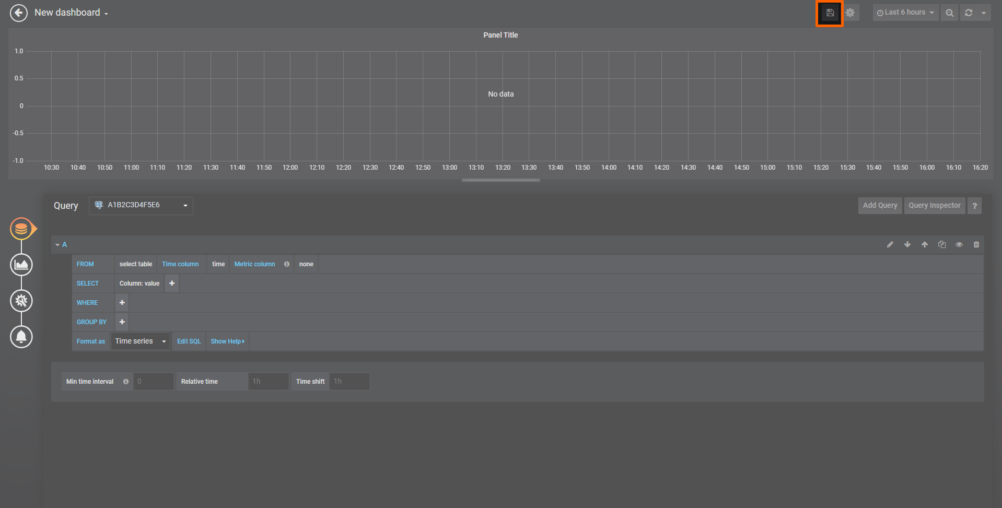Click the save dashboard icon

pos(830,13)
